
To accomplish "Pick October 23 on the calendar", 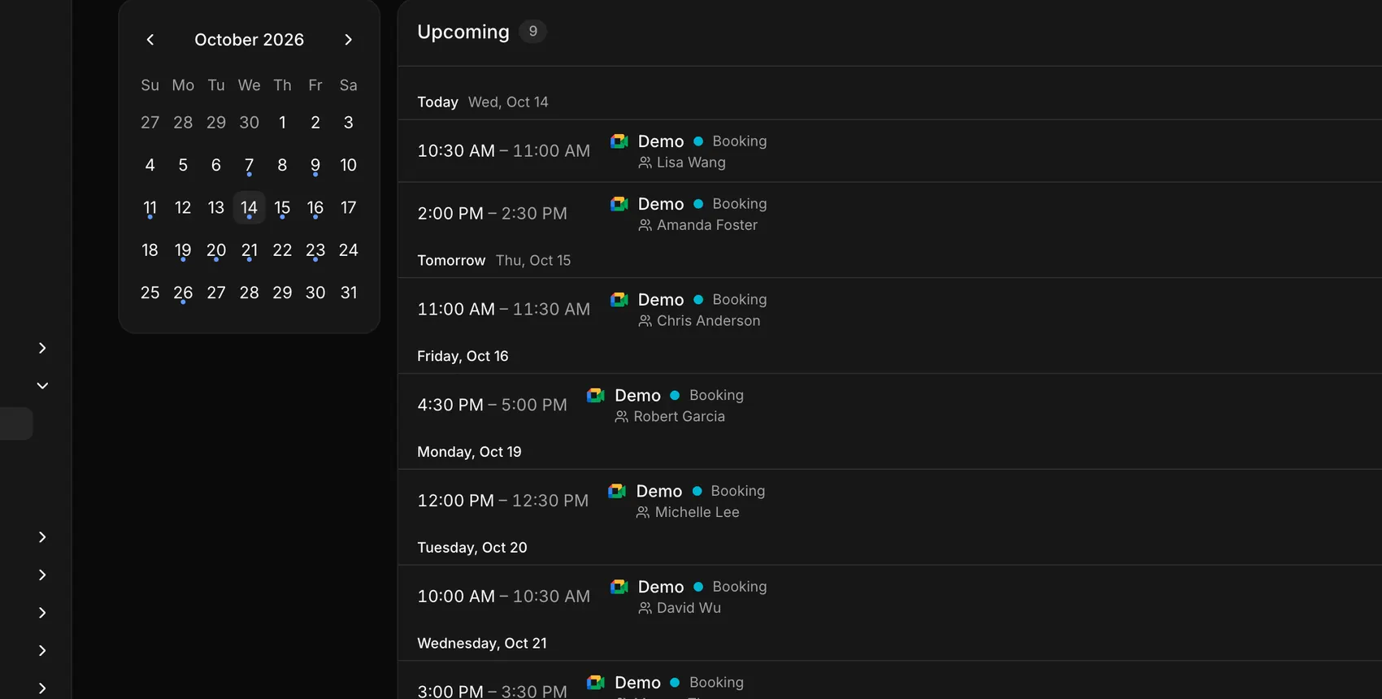I will click(x=315, y=250).
